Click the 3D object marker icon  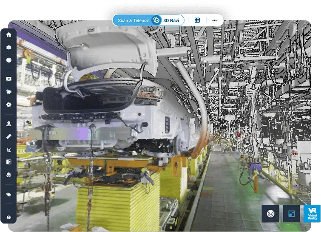tap(9, 175)
